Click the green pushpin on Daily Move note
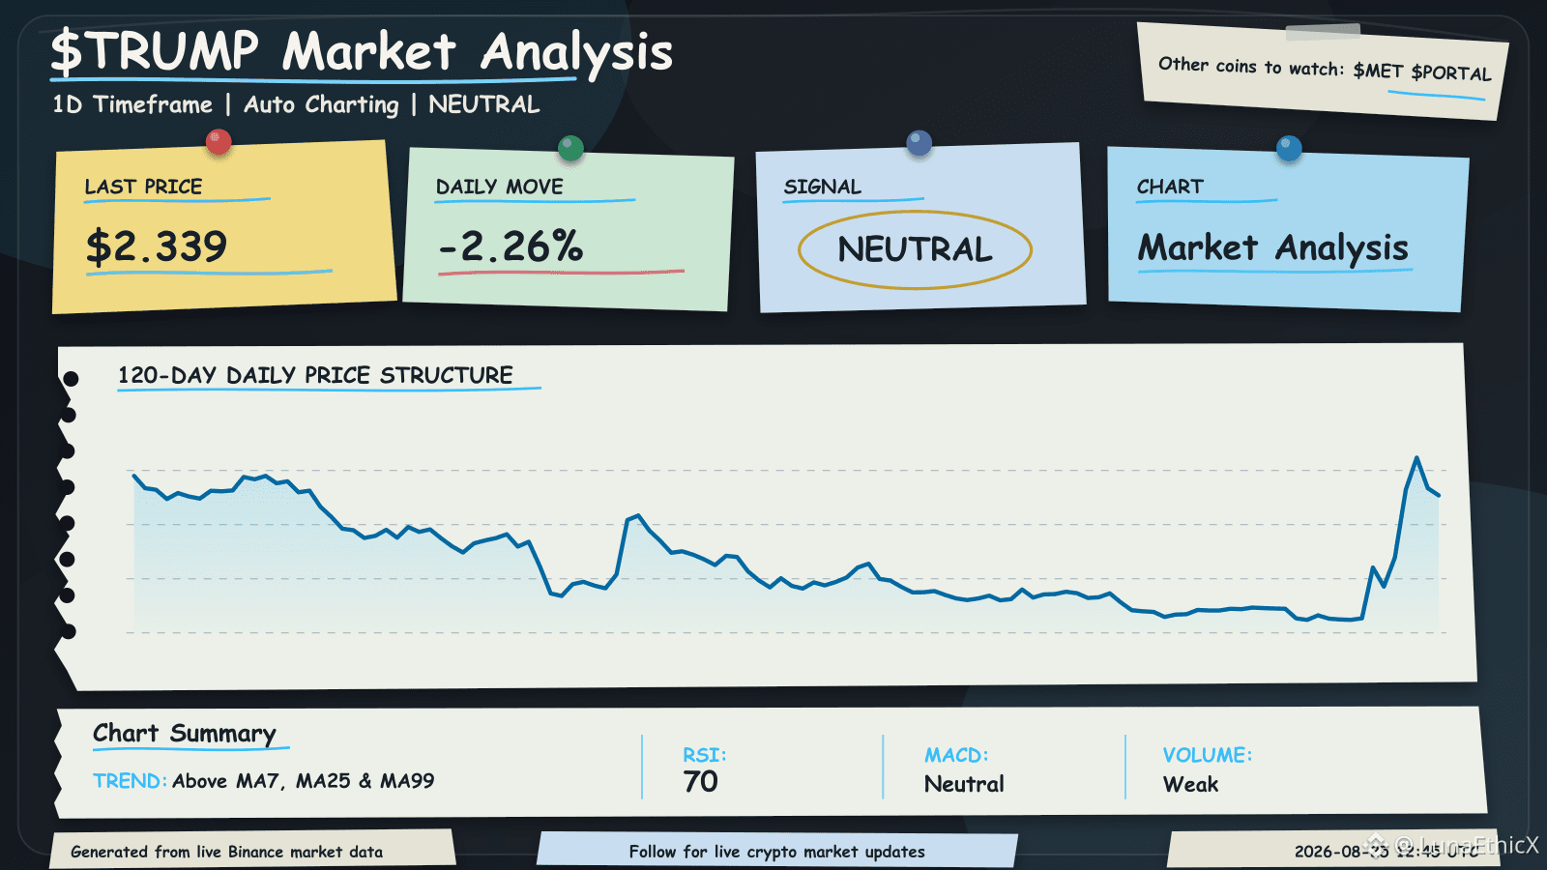The width and height of the screenshot is (1547, 870). coord(571,148)
